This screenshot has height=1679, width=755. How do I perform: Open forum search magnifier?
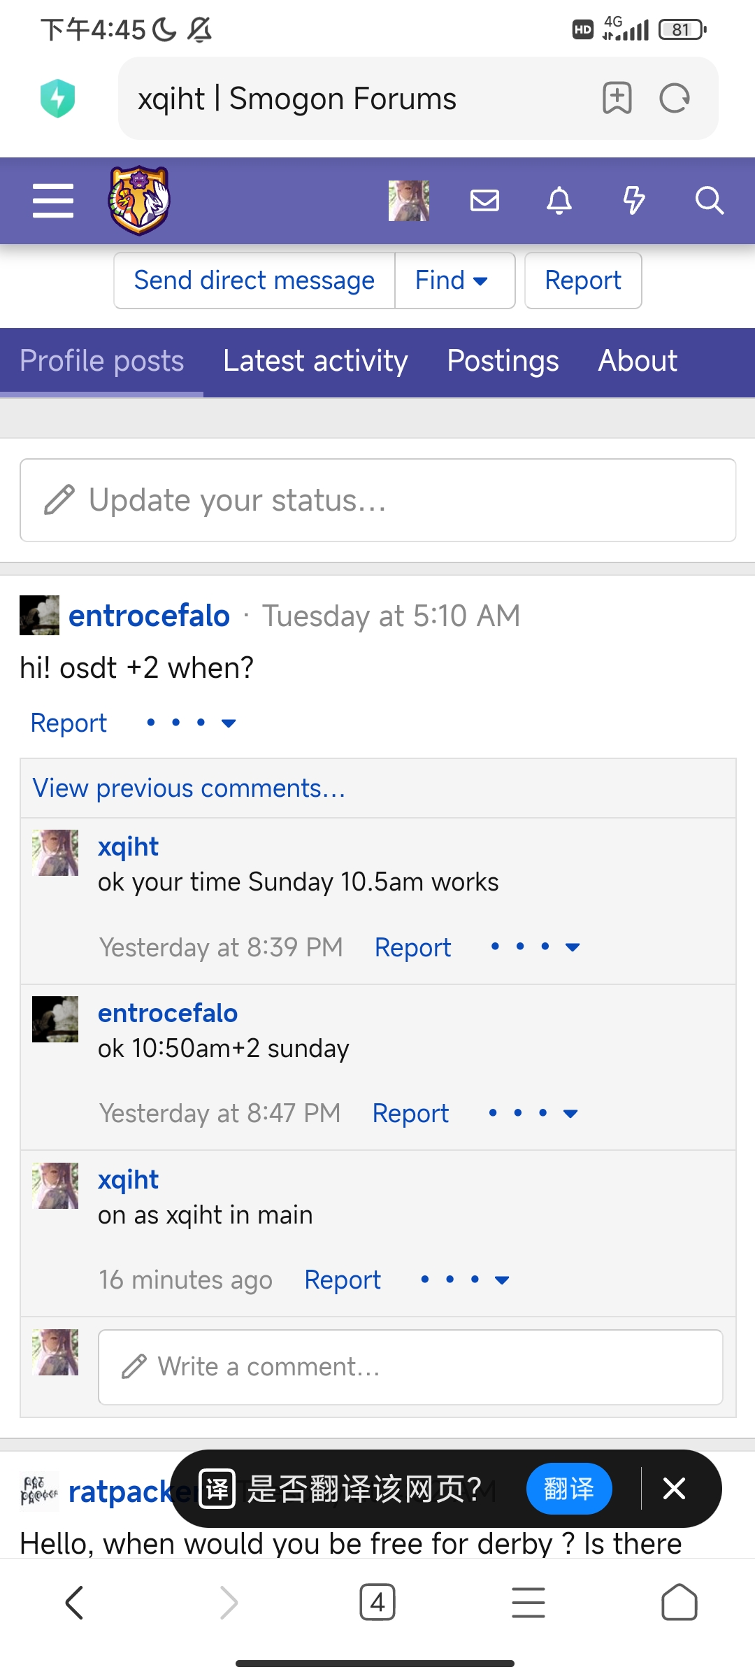point(709,201)
